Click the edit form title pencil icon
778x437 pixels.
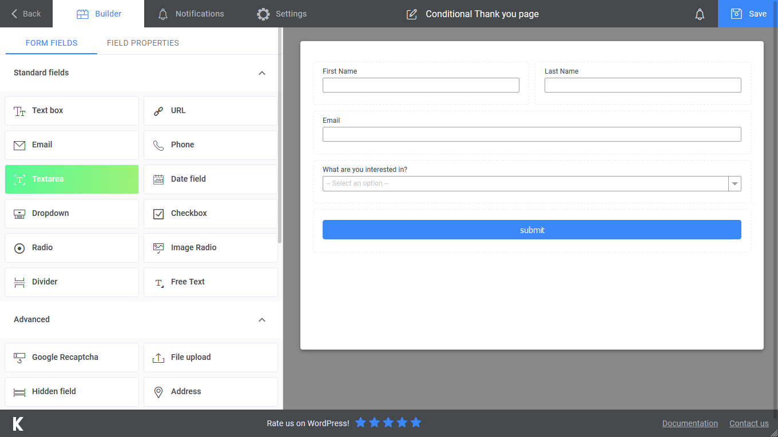coord(411,14)
